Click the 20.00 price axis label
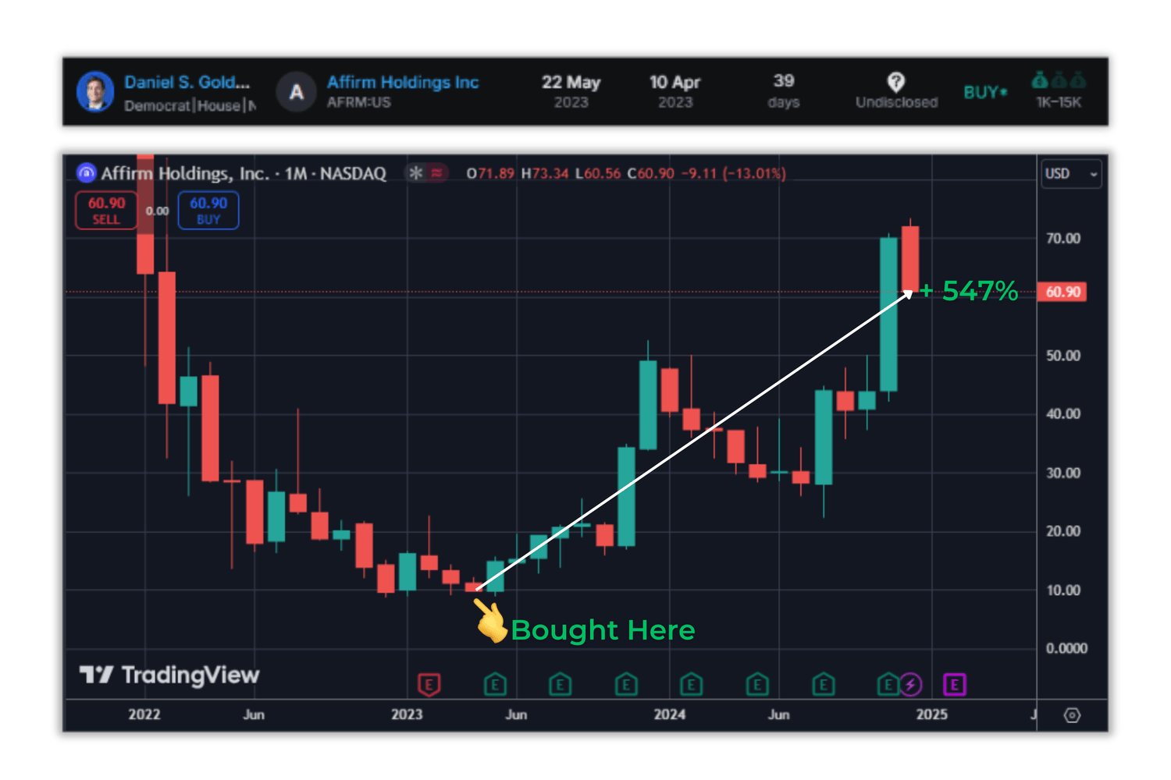 1063,531
